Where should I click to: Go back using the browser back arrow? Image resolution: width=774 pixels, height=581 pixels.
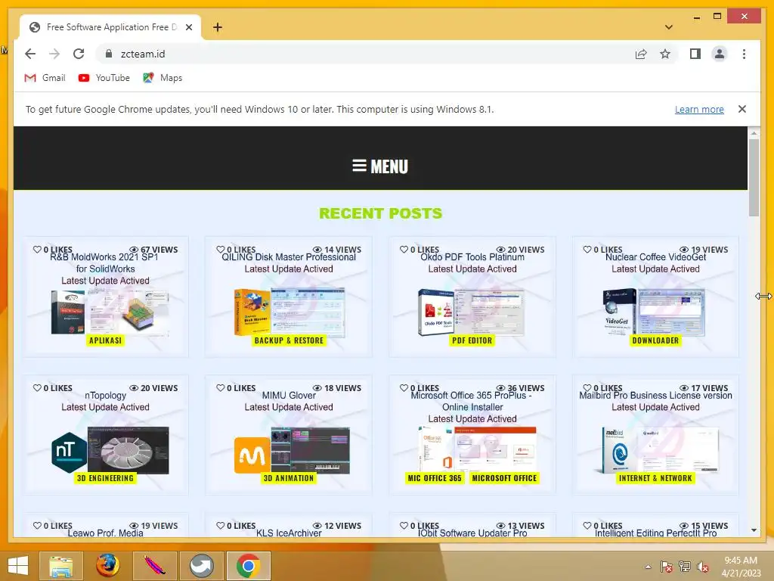click(30, 54)
